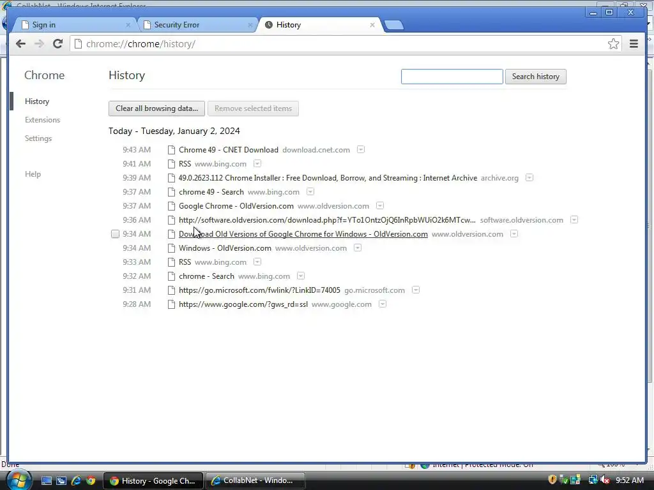The height and width of the screenshot is (490, 654).
Task: Launch Internet Explorer from quick launch
Action: point(77,480)
